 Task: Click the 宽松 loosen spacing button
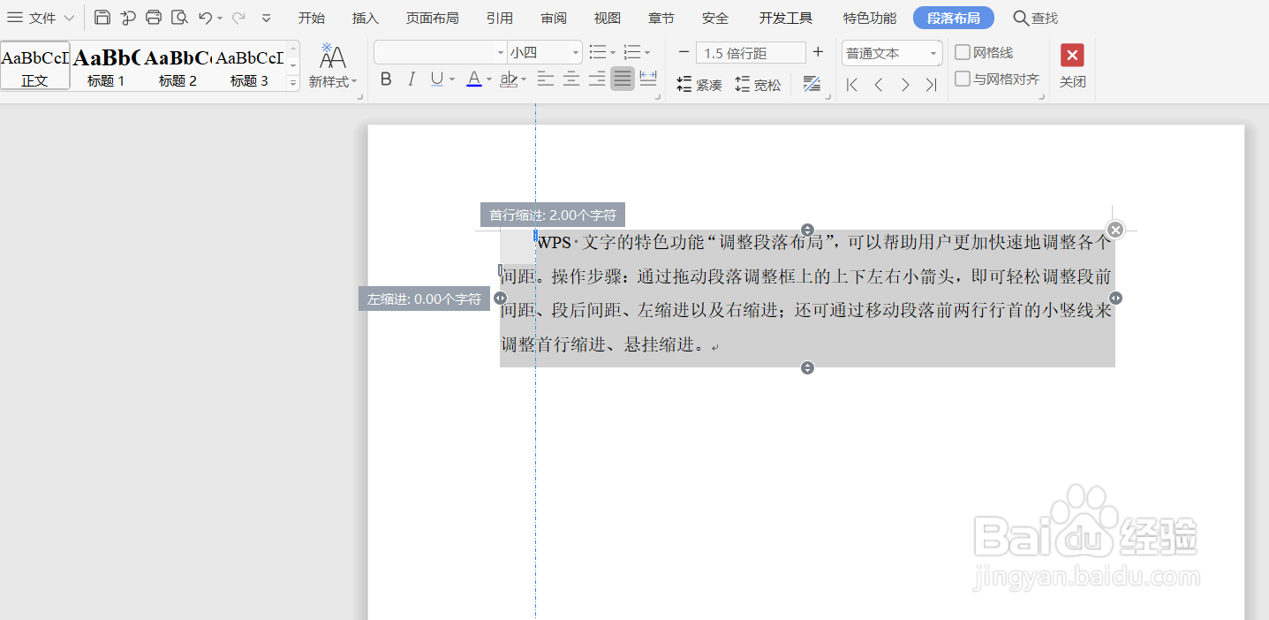(x=758, y=85)
